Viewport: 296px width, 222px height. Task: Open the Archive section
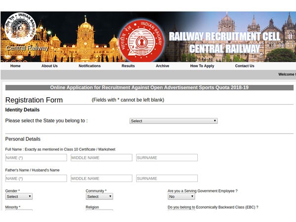(162, 66)
